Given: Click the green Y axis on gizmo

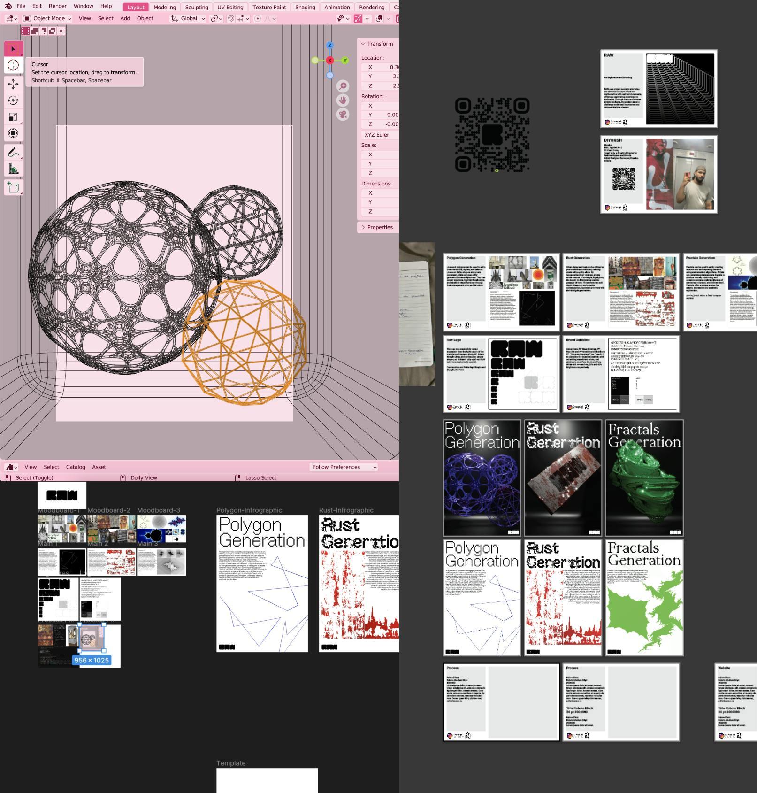Looking at the screenshot, I should tap(345, 60).
